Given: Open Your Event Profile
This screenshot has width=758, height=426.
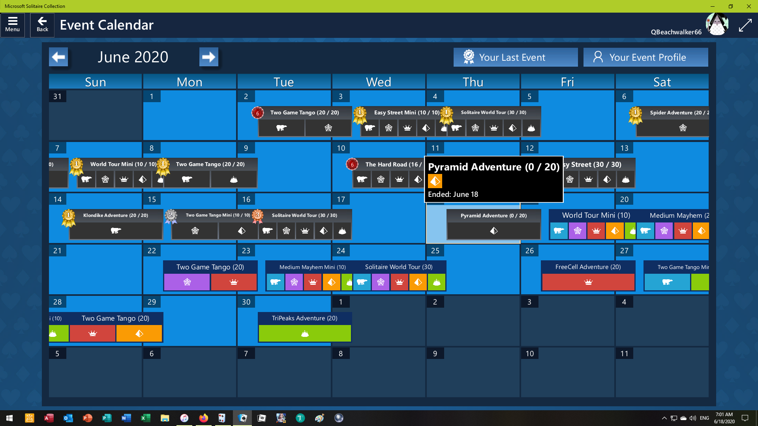Looking at the screenshot, I should click(x=645, y=57).
